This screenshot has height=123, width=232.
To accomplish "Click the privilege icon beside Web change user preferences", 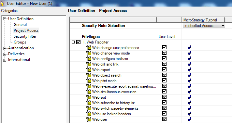I will (x=89, y=48).
